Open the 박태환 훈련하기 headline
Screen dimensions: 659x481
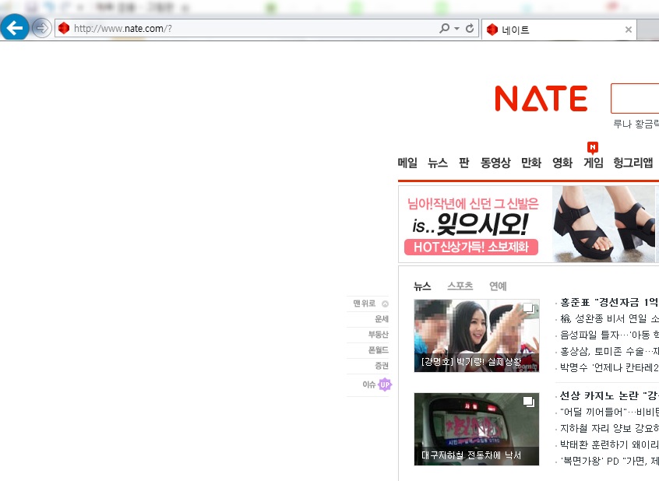coord(609,444)
